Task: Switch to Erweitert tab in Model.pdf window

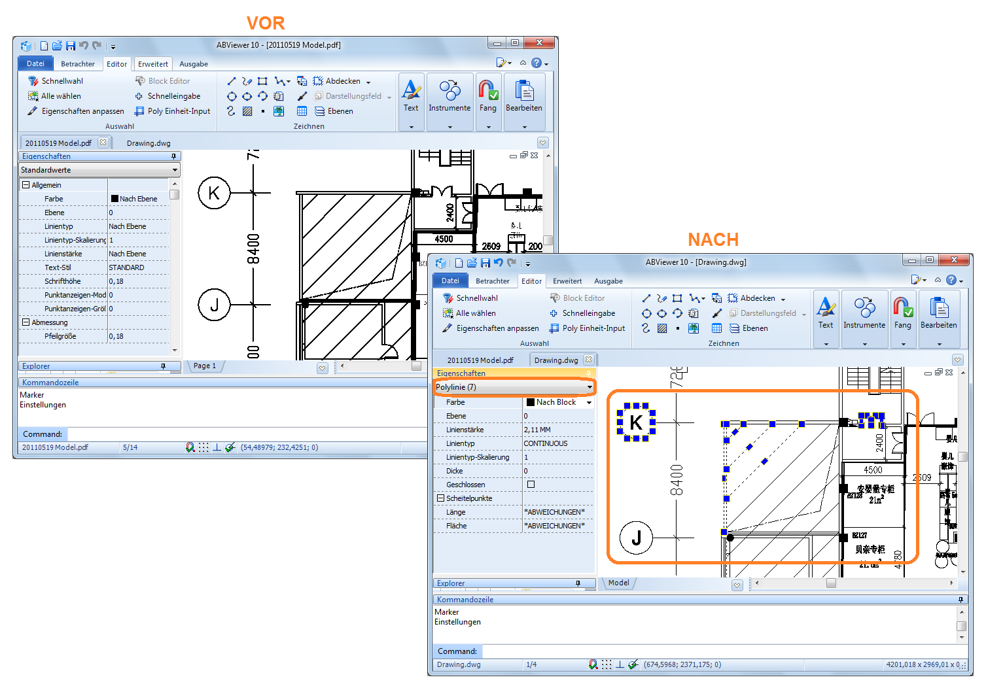Action: point(152,64)
